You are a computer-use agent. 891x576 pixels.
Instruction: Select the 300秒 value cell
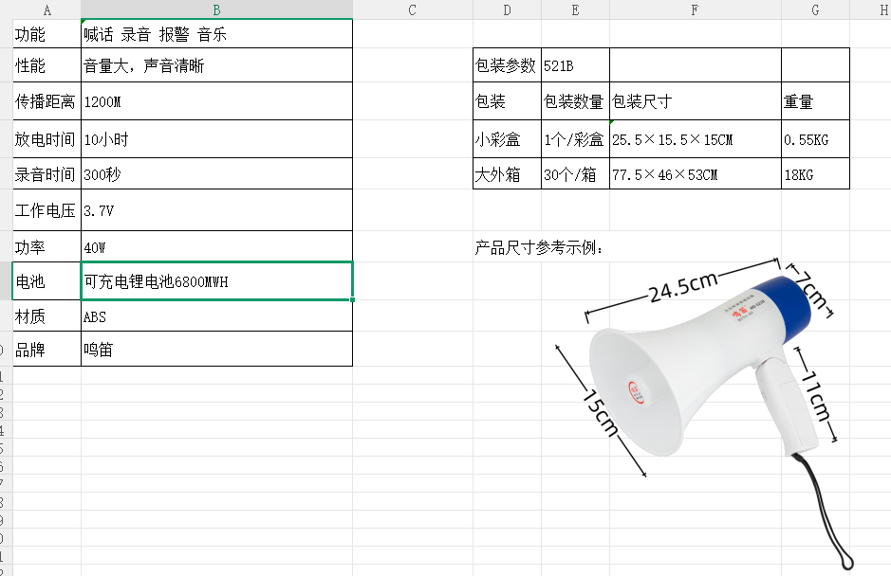point(216,173)
